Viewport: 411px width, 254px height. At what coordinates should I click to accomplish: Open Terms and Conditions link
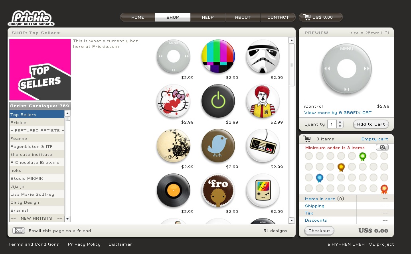pos(34,244)
